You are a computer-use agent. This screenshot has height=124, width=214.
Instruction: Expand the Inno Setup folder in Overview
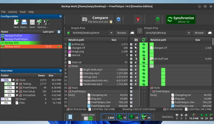[x=17, y=91]
